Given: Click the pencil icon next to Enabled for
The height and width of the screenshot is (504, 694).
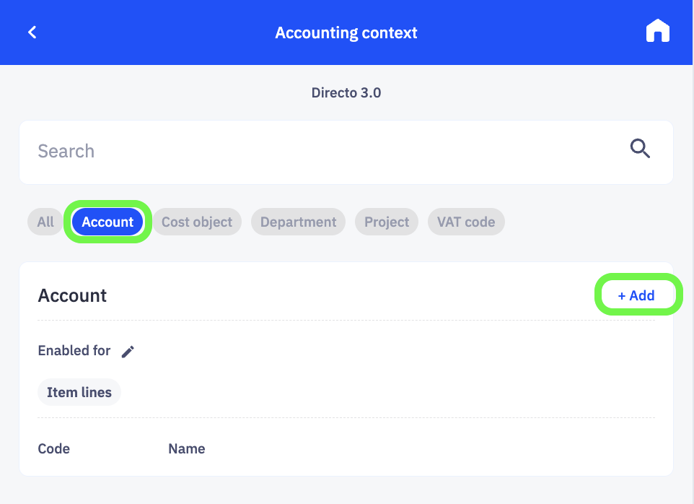Looking at the screenshot, I should [x=128, y=351].
